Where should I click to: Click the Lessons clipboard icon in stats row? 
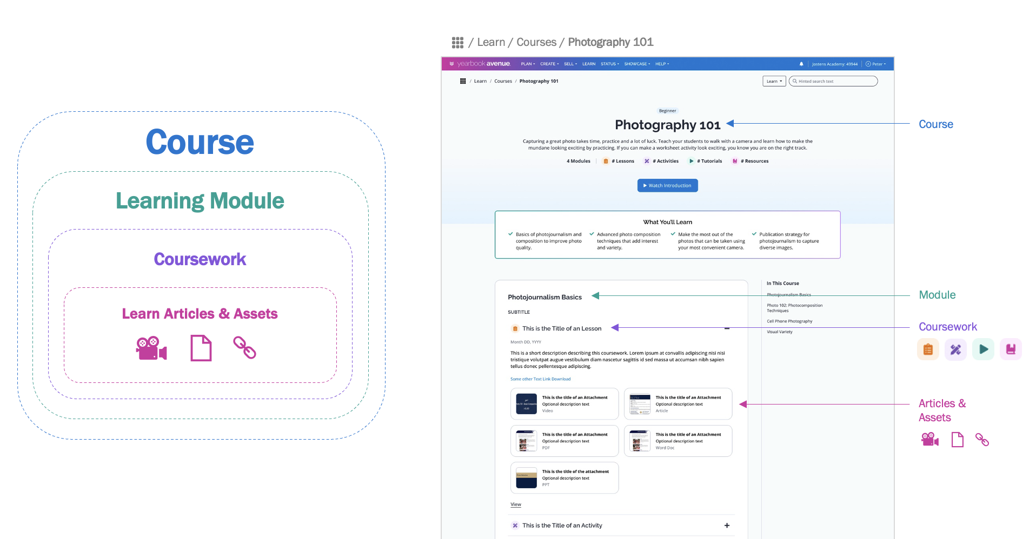606,161
